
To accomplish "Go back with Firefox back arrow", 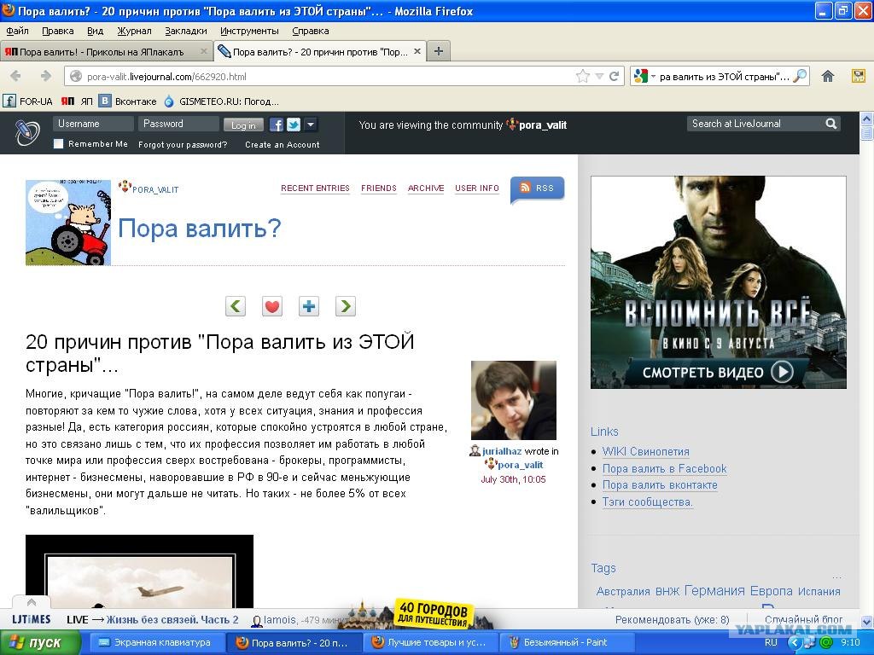I will pos(15,76).
